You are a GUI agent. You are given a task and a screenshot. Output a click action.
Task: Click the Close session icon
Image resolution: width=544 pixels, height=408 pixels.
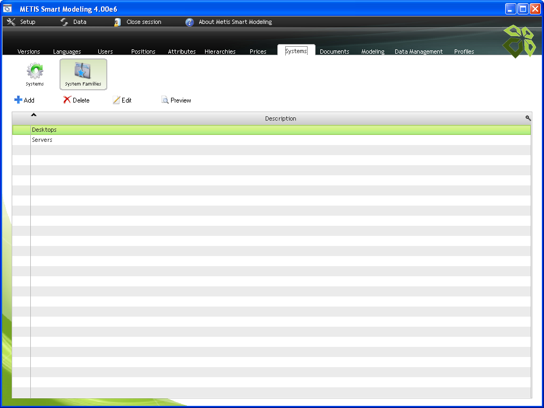coord(117,22)
